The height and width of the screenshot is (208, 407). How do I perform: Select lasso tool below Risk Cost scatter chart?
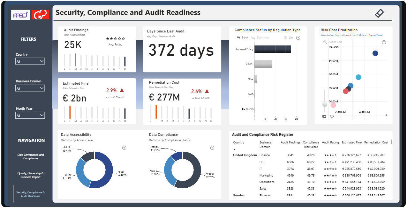pos(332,117)
